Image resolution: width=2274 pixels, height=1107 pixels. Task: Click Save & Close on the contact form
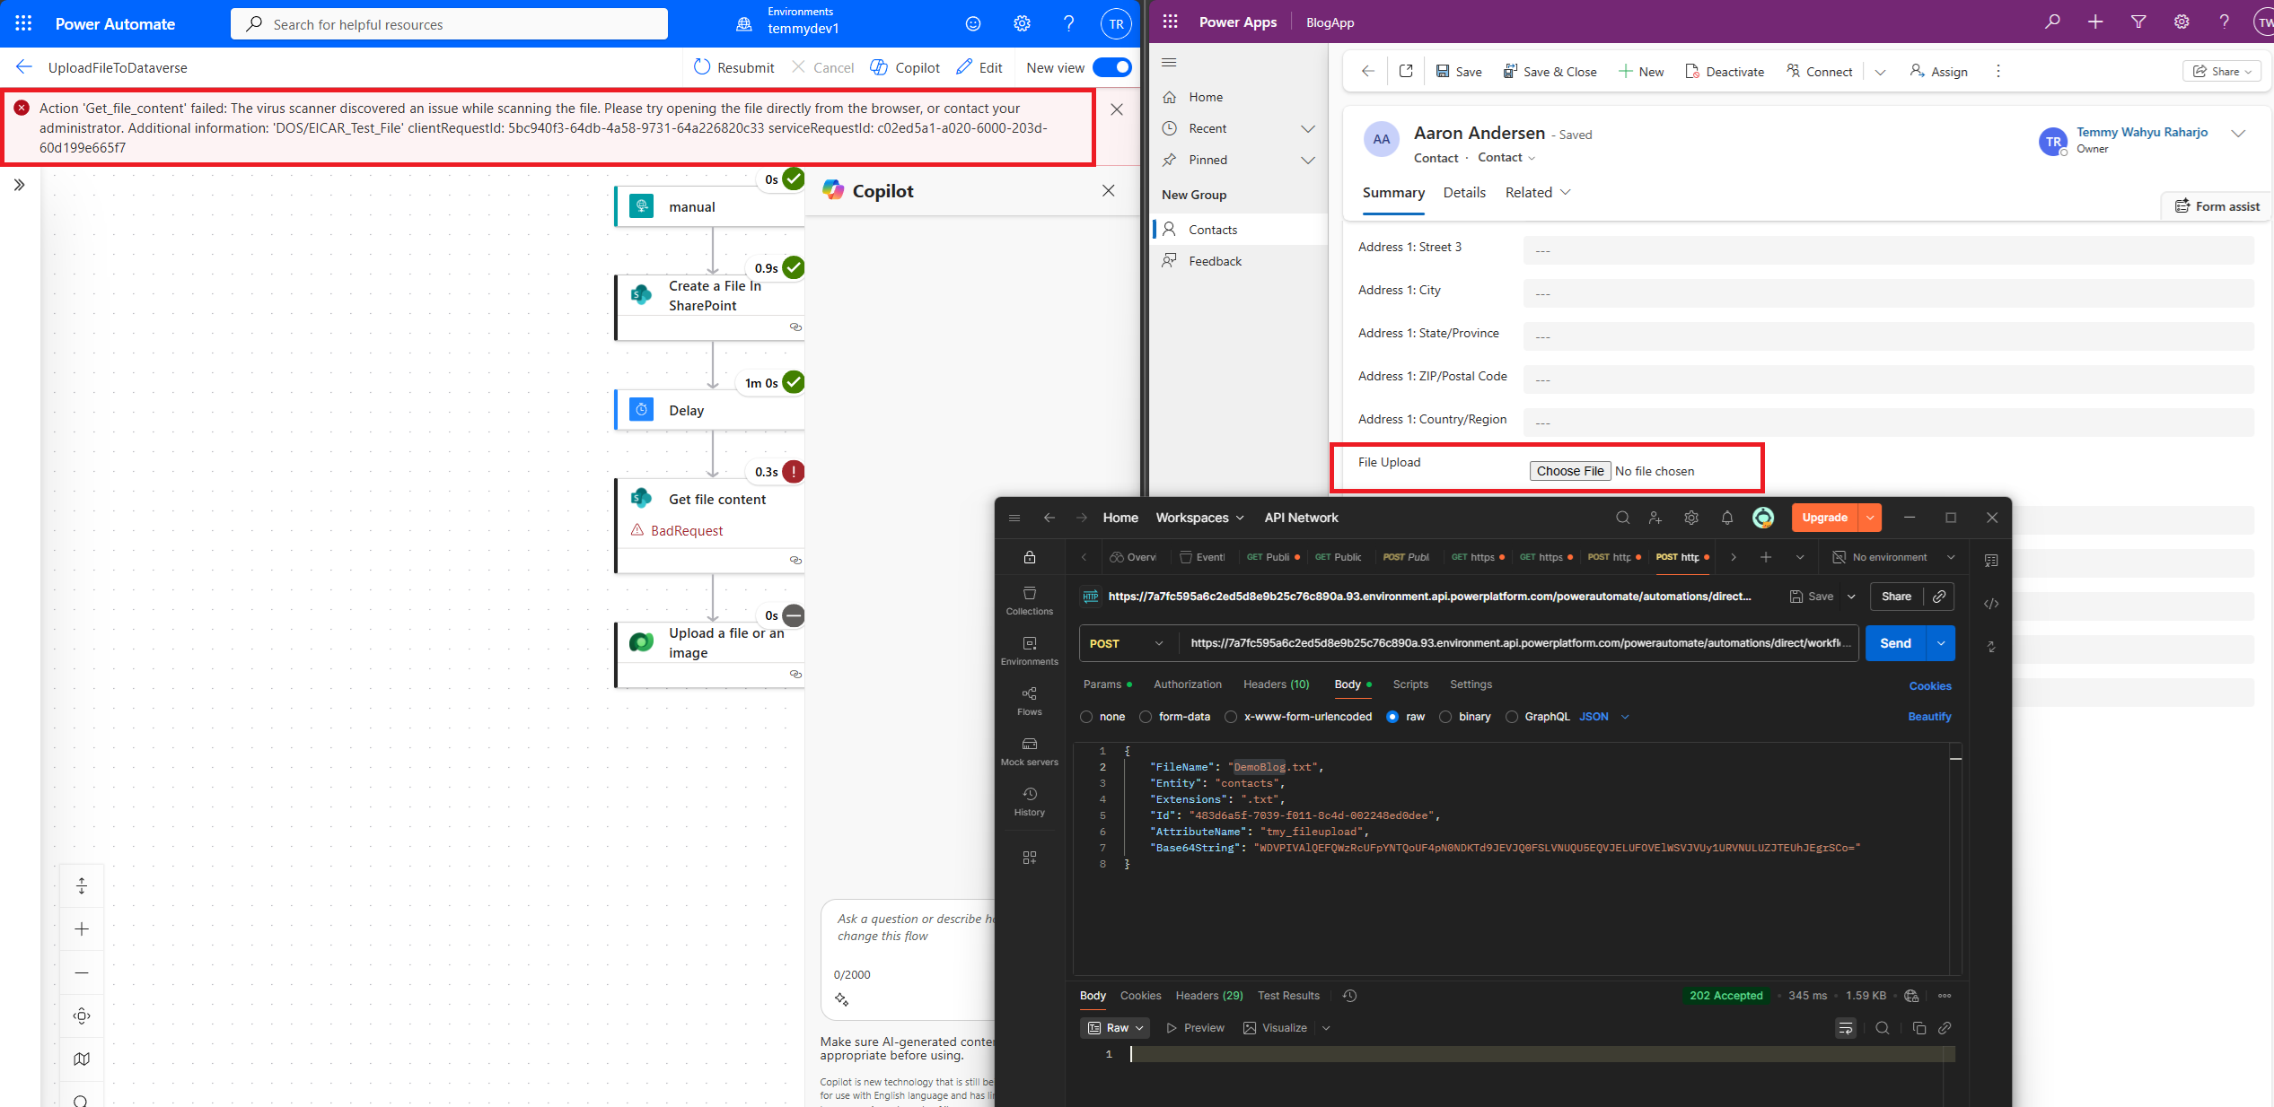1550,71
